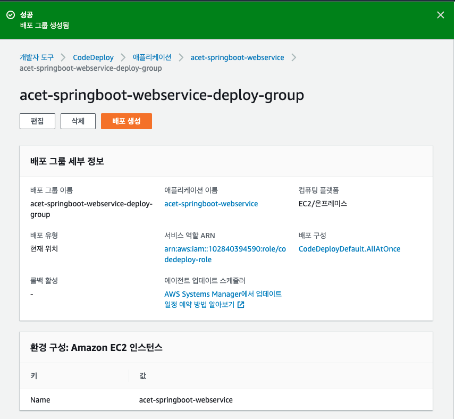This screenshot has width=455, height=419.
Task: Click the success checkmark icon in banner
Action: [x=11, y=15]
